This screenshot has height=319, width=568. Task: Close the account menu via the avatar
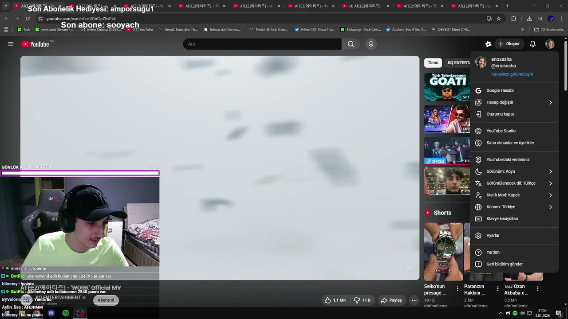[x=550, y=44]
